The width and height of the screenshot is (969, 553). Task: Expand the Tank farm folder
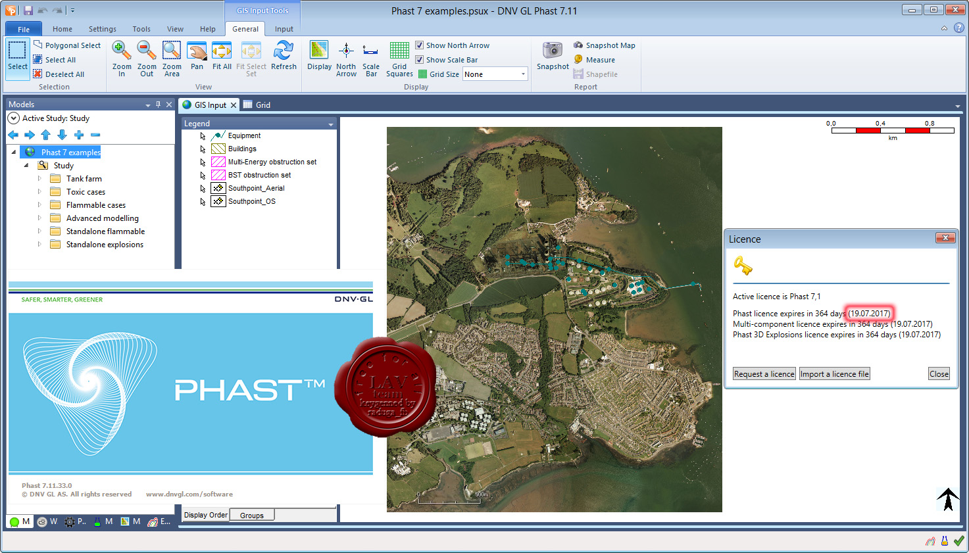tap(39, 179)
